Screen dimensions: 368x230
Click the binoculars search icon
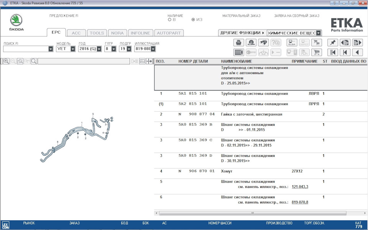point(263,43)
